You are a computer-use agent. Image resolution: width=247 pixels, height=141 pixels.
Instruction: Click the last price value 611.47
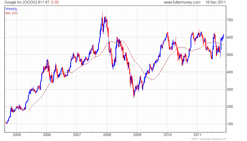point(43,2)
